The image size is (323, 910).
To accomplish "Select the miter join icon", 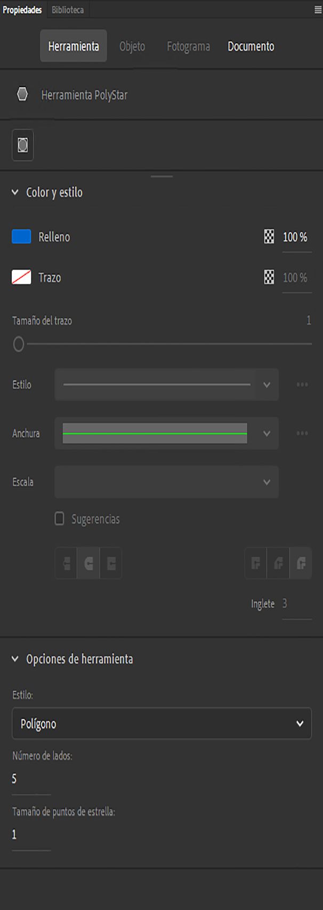I will click(256, 563).
